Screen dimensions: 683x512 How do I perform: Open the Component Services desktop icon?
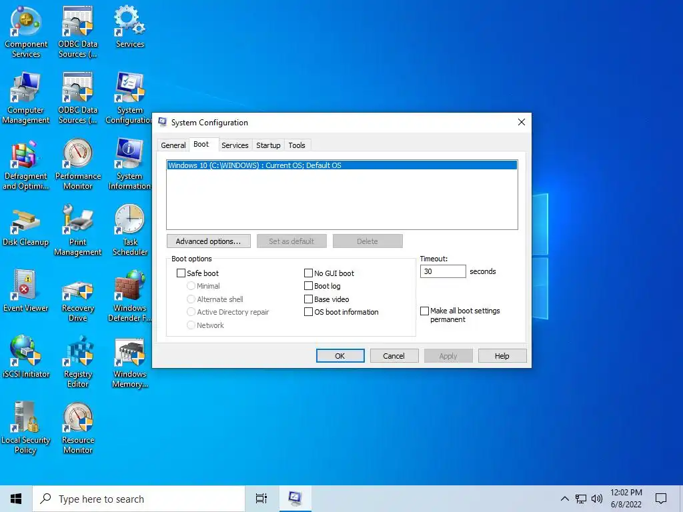pyautogui.click(x=26, y=32)
